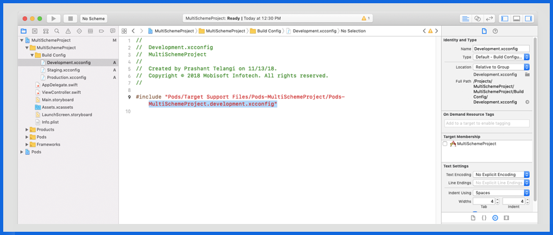
Task: Switch to the Standard editor
Action: [466, 18]
